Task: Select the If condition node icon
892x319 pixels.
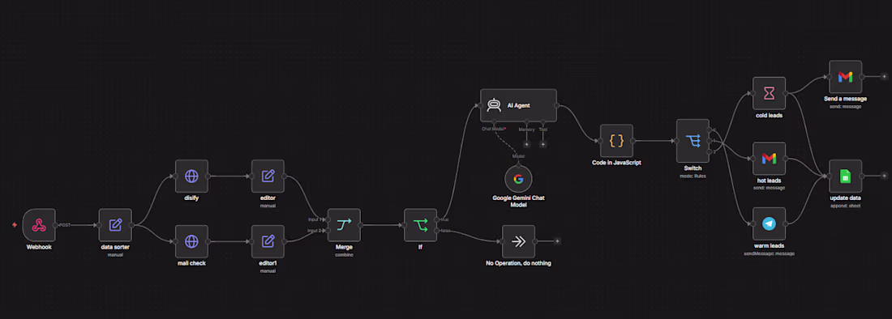Action: [x=420, y=225]
